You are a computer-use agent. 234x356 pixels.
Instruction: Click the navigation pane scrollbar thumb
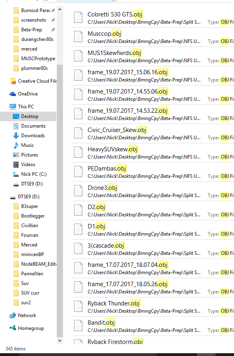point(60,201)
